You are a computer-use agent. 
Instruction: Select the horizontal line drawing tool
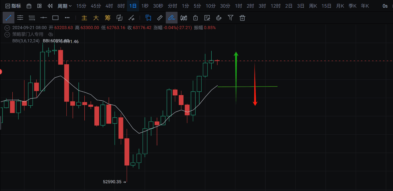click(44, 18)
